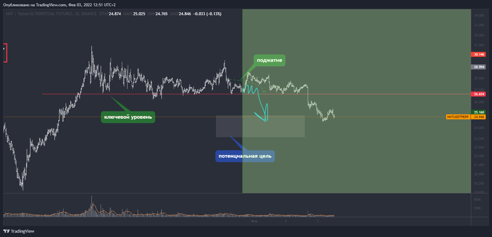Click the 500K volume axis label
The image size is (492, 237).
(477, 200)
